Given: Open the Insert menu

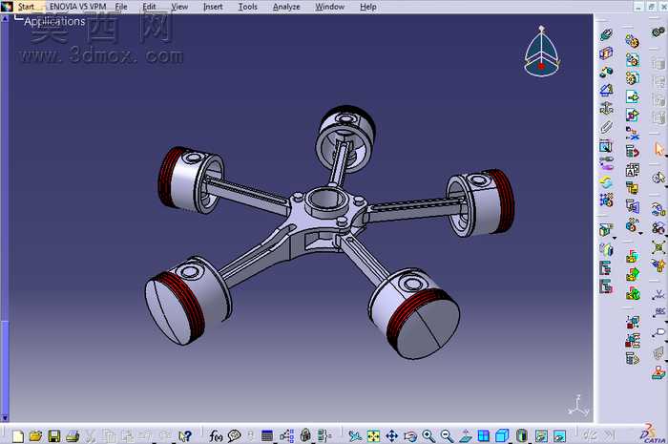Looking at the screenshot, I should 213,7.
